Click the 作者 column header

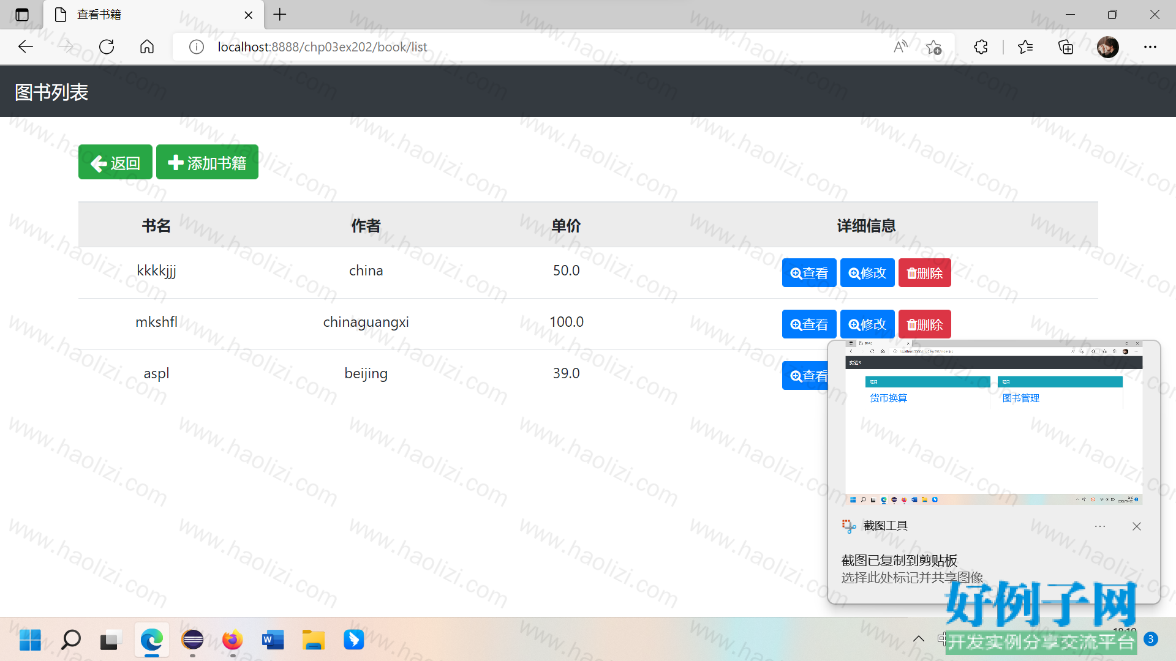click(366, 226)
